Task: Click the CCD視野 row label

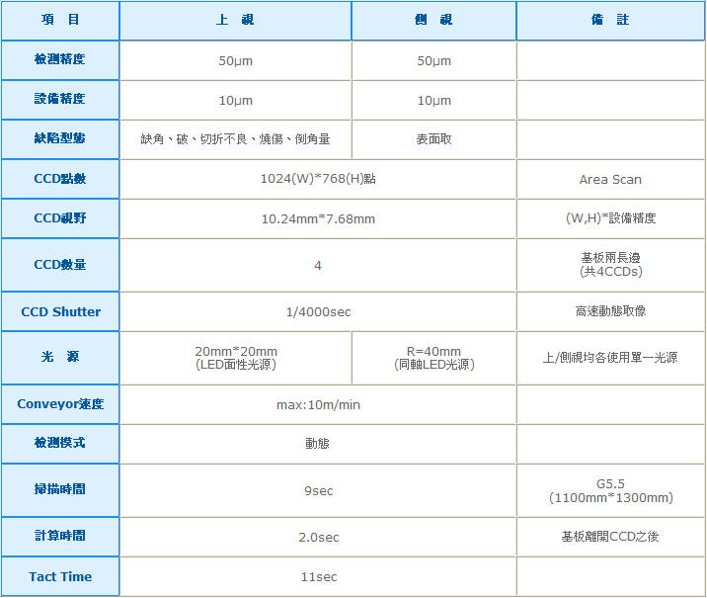Action: tap(60, 218)
